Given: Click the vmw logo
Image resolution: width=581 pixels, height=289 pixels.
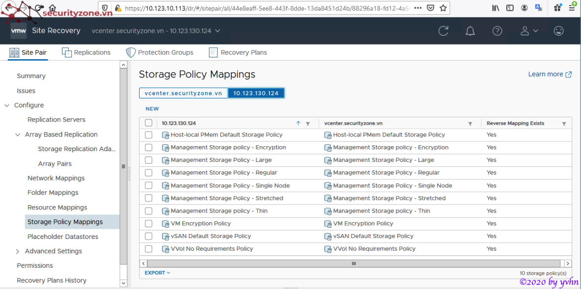Looking at the screenshot, I should 18,31.
